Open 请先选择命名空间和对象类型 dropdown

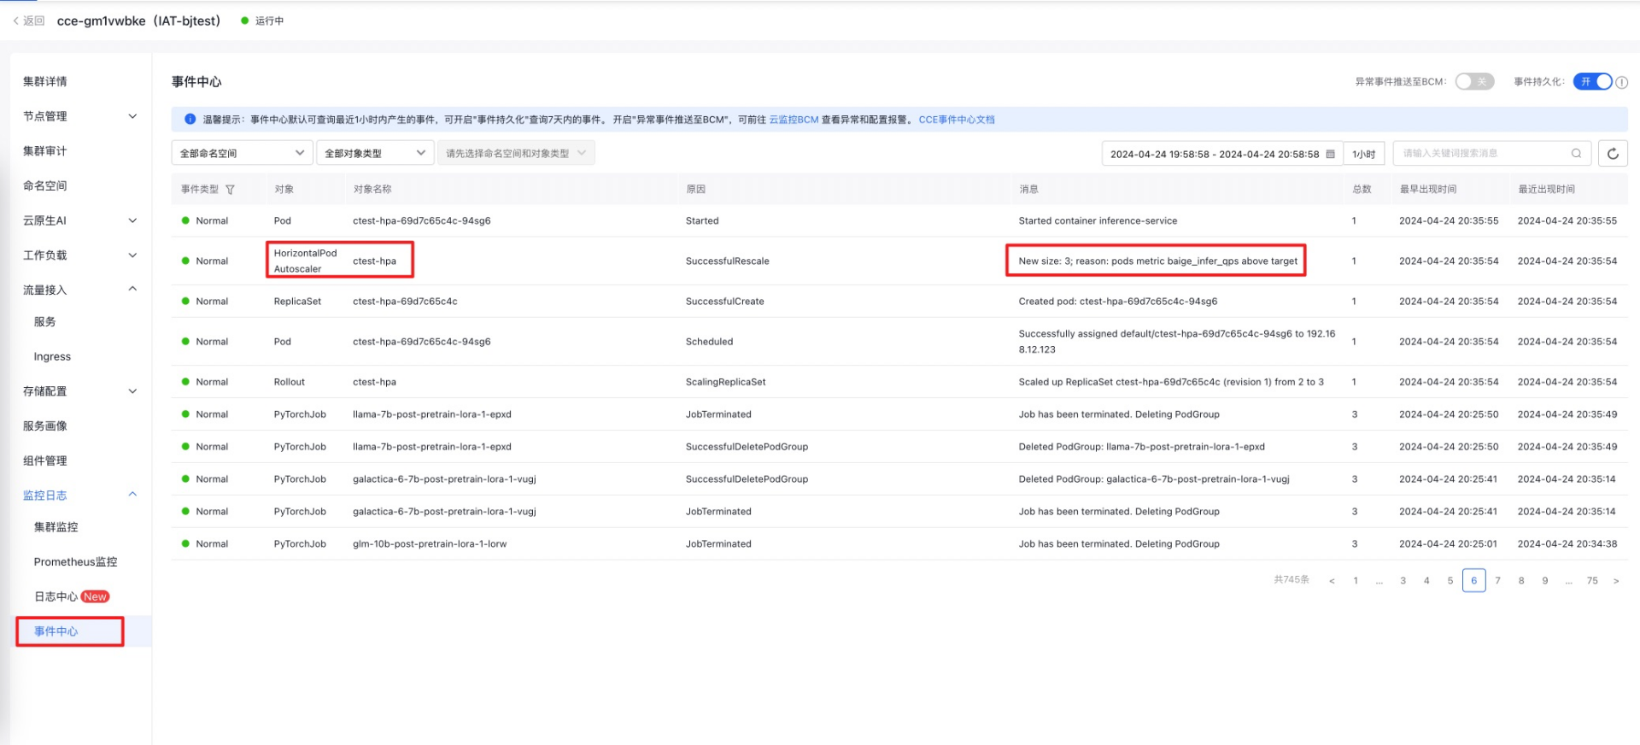(x=516, y=153)
